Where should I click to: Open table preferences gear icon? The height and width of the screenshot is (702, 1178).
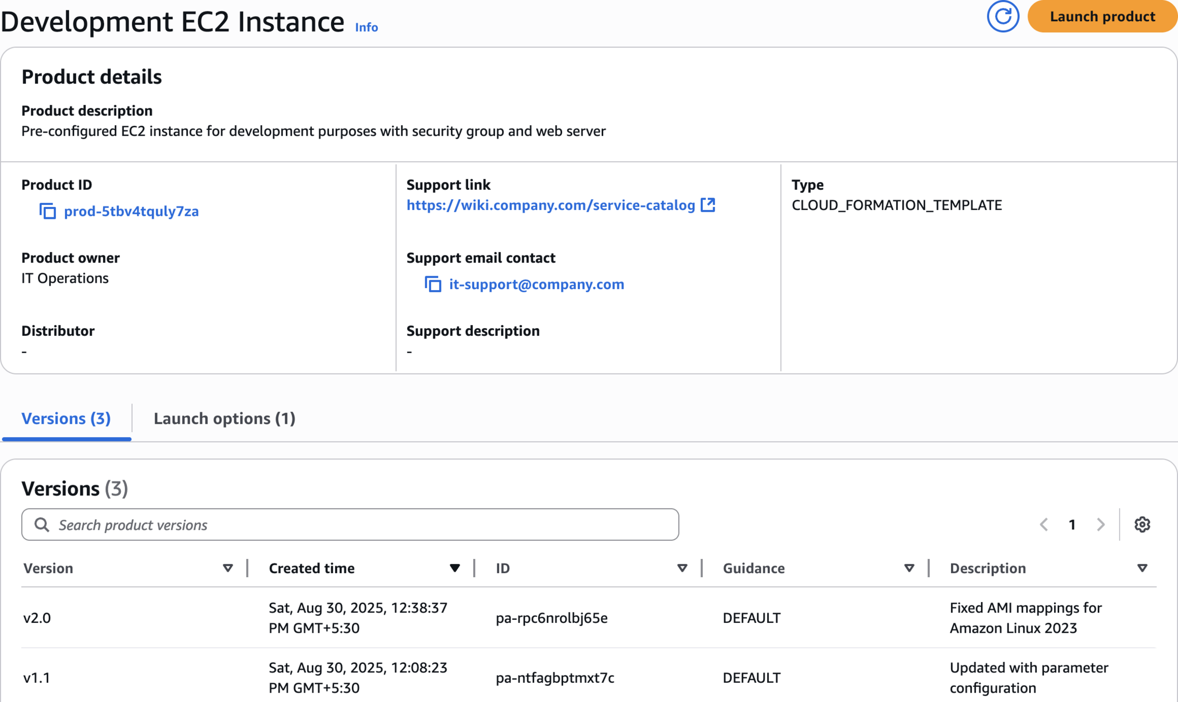point(1142,525)
